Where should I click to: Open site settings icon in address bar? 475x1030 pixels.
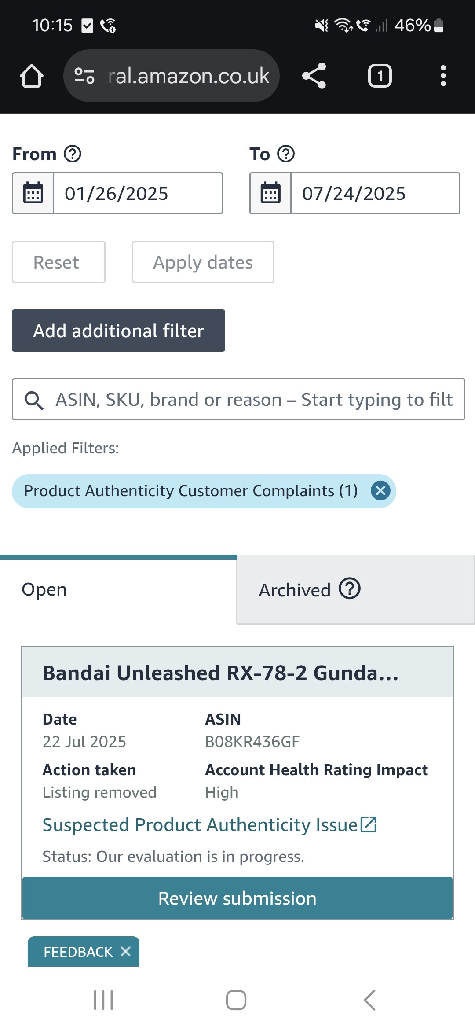click(84, 76)
